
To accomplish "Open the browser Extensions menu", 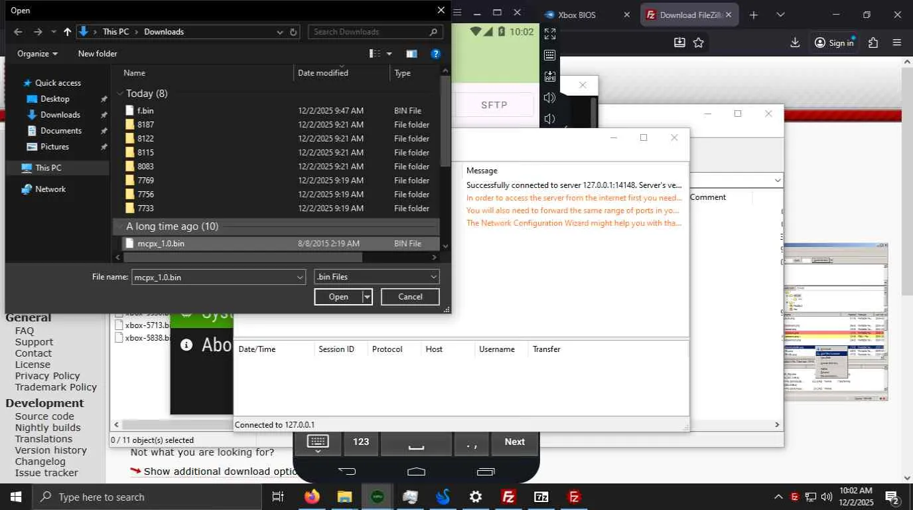I will coord(873,42).
